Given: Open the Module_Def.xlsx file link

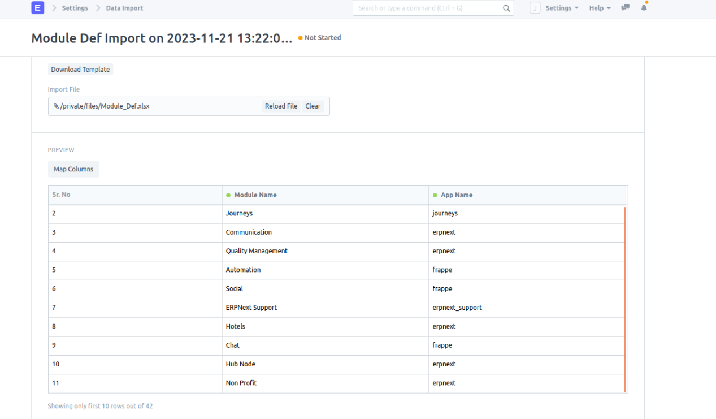Looking at the screenshot, I should [105, 106].
